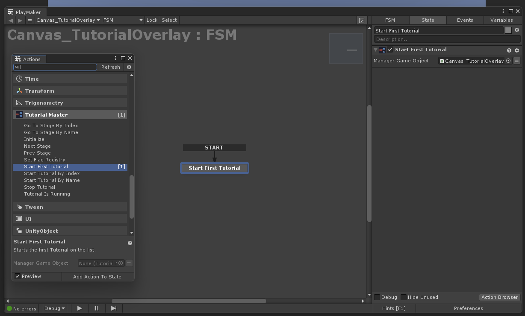Screen dimensions: 525x316
Task: Open the Manager Game Object picker circle
Action: [508, 61]
